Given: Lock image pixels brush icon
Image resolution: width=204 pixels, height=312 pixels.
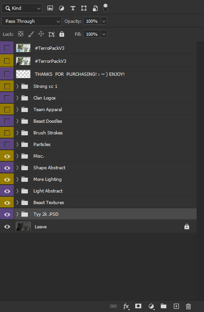Looking at the screenshot, I should tap(31, 34).
